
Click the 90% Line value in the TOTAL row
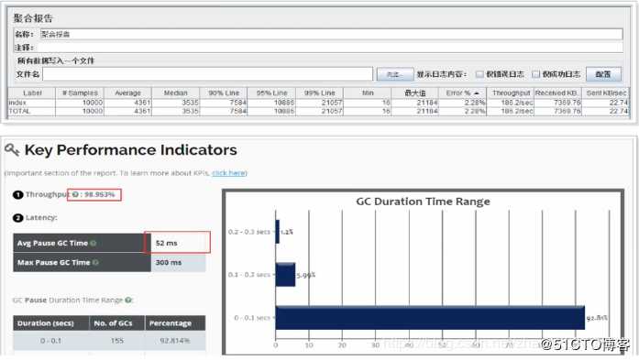click(224, 111)
